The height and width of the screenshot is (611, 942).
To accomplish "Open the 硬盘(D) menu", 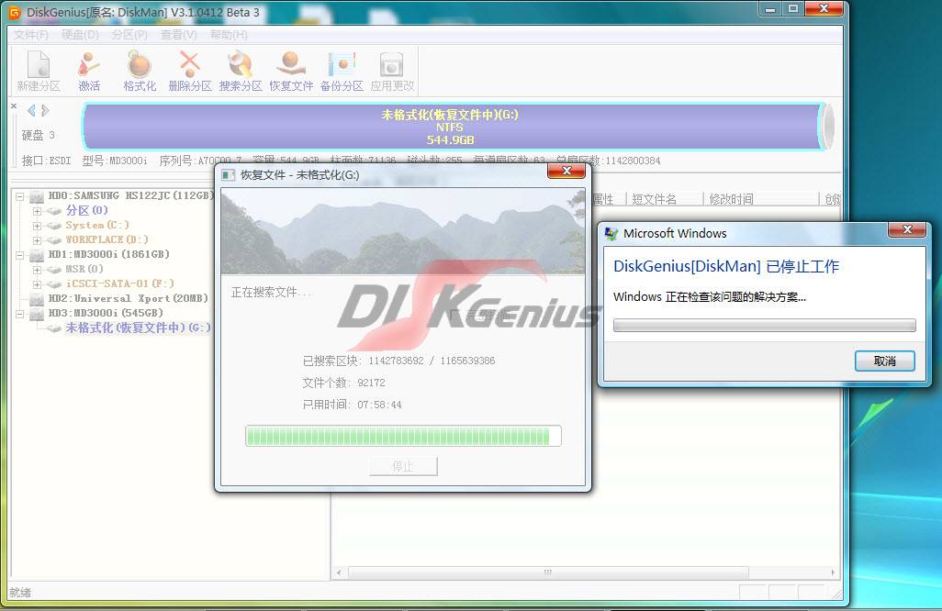I will pyautogui.click(x=80, y=35).
